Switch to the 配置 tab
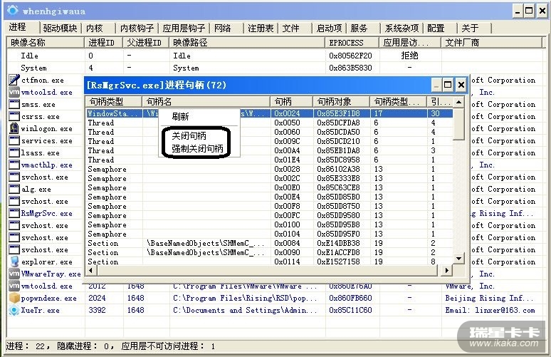This screenshot has height=357, width=551. (436, 28)
